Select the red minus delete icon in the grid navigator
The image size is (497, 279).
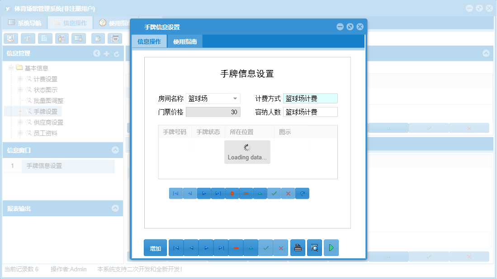point(246,193)
